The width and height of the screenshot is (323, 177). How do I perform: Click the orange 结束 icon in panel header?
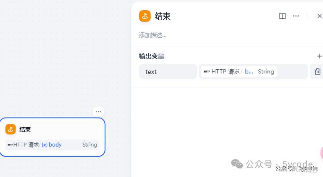click(145, 16)
